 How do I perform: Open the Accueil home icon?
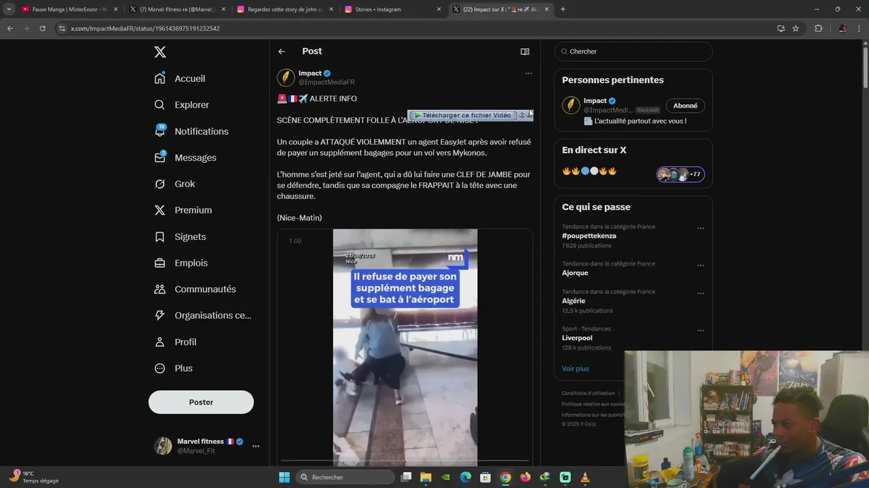point(160,79)
